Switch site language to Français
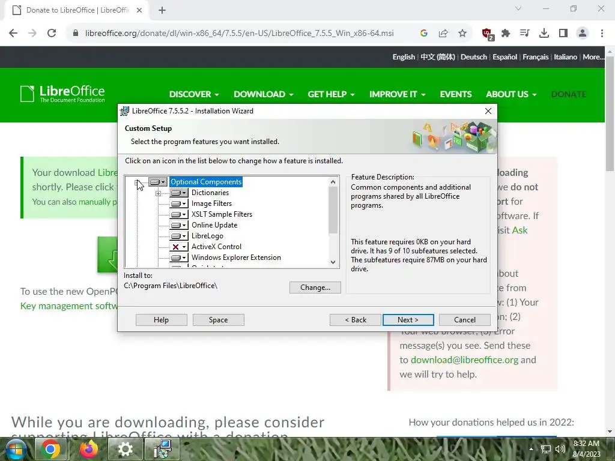 pyautogui.click(x=535, y=57)
